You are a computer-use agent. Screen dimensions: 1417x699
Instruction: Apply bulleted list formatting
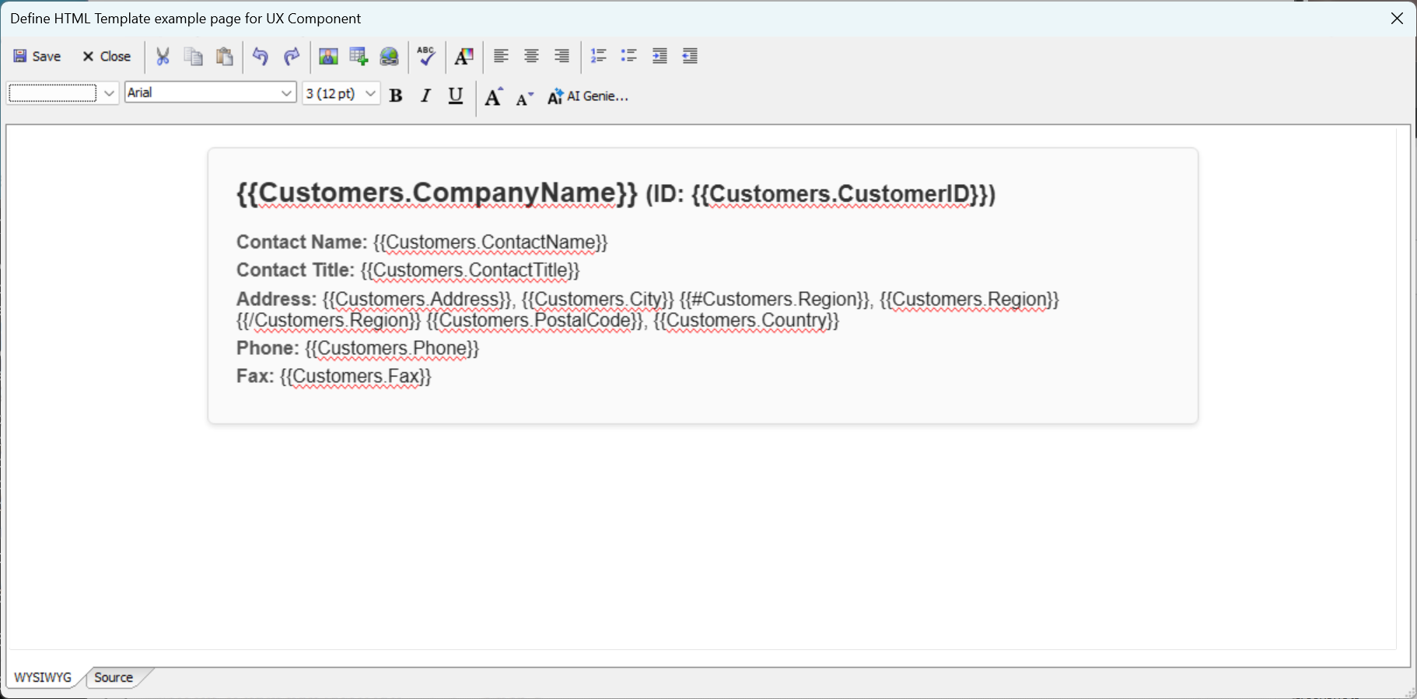coord(629,56)
